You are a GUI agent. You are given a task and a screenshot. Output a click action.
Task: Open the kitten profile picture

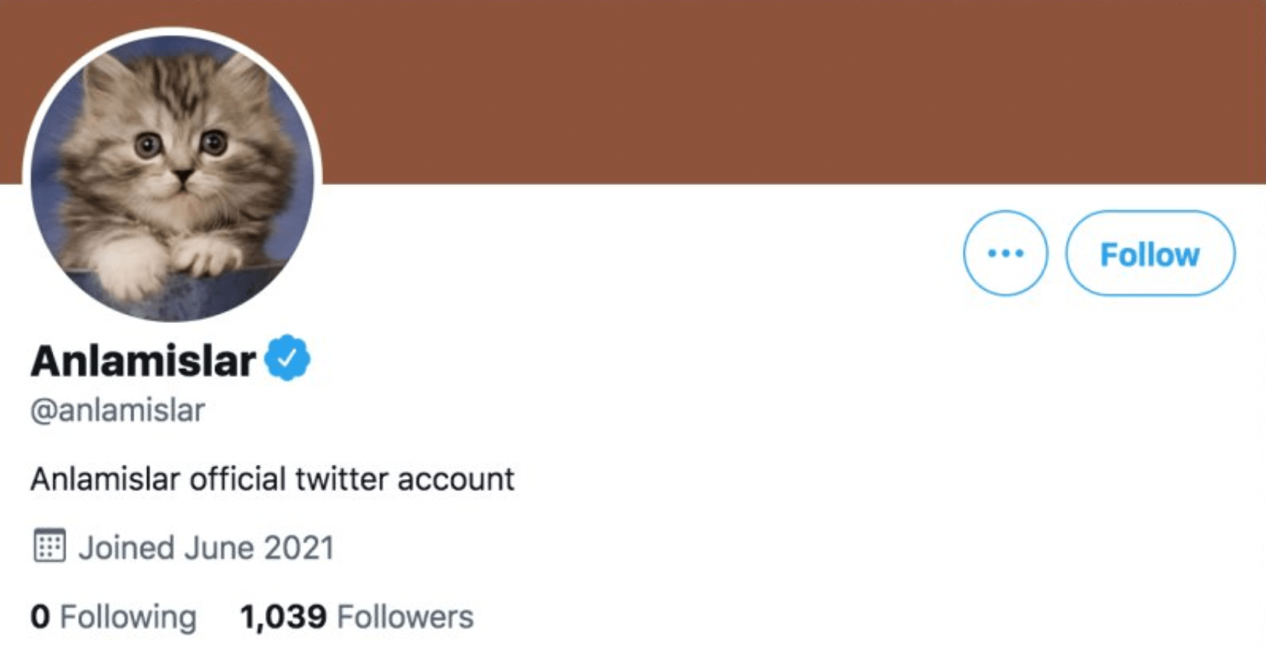[172, 176]
